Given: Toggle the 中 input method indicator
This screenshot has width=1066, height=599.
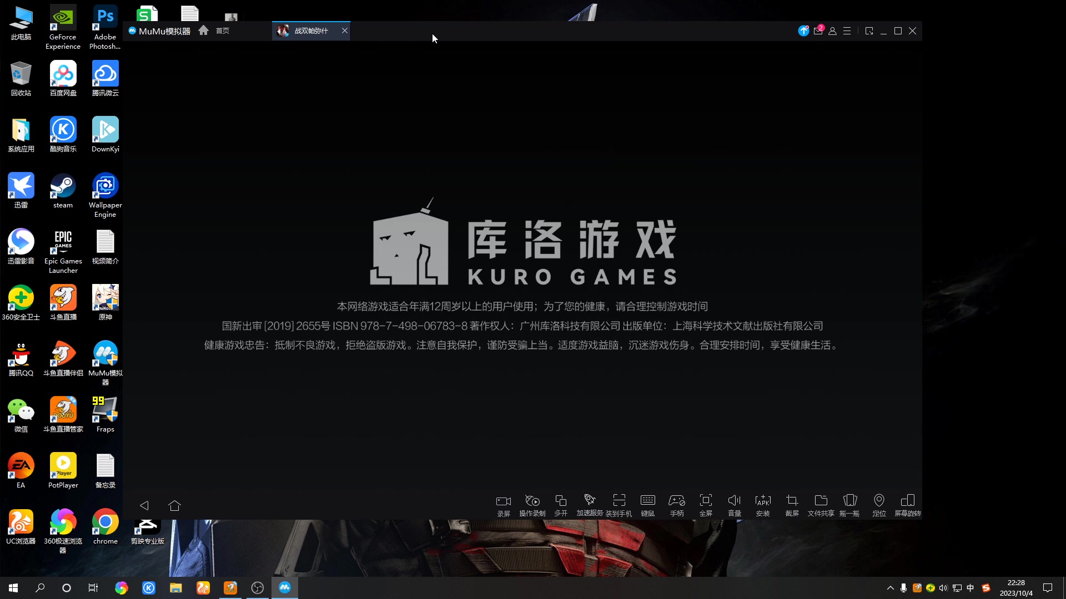Looking at the screenshot, I should [x=971, y=588].
